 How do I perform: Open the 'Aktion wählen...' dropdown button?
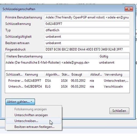[x=20, y=102]
